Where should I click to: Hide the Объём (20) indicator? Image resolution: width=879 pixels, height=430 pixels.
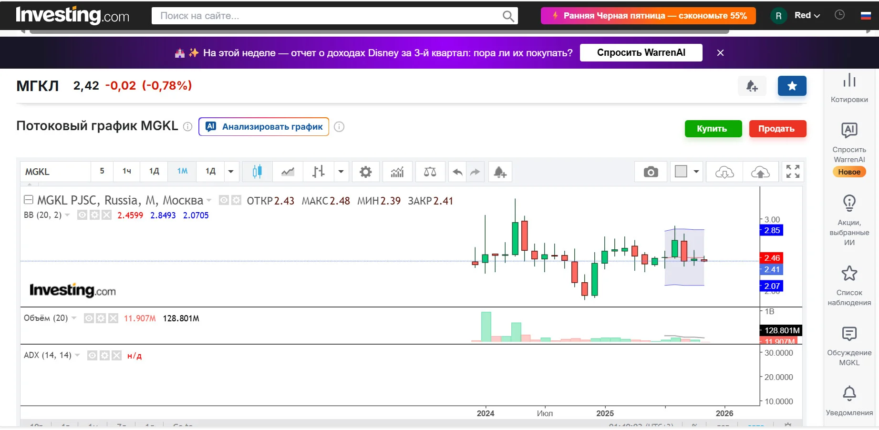(x=89, y=318)
